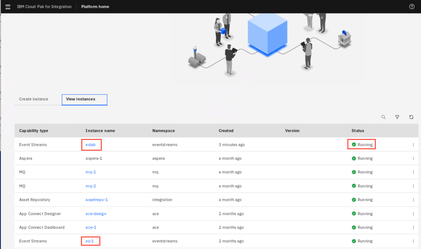Click '3 minutes ago' created cell
This screenshot has height=249, width=421.
[x=232, y=145]
